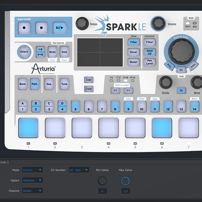This screenshot has width=202, height=202.
Task: Click the pattern length forward >> button
Action: [128, 90]
